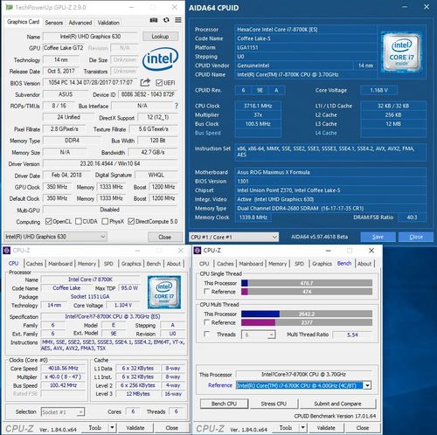Screen dimensions: 437x435
Task: Click the Close button in AIDA64 CPUID
Action: [x=416, y=237]
